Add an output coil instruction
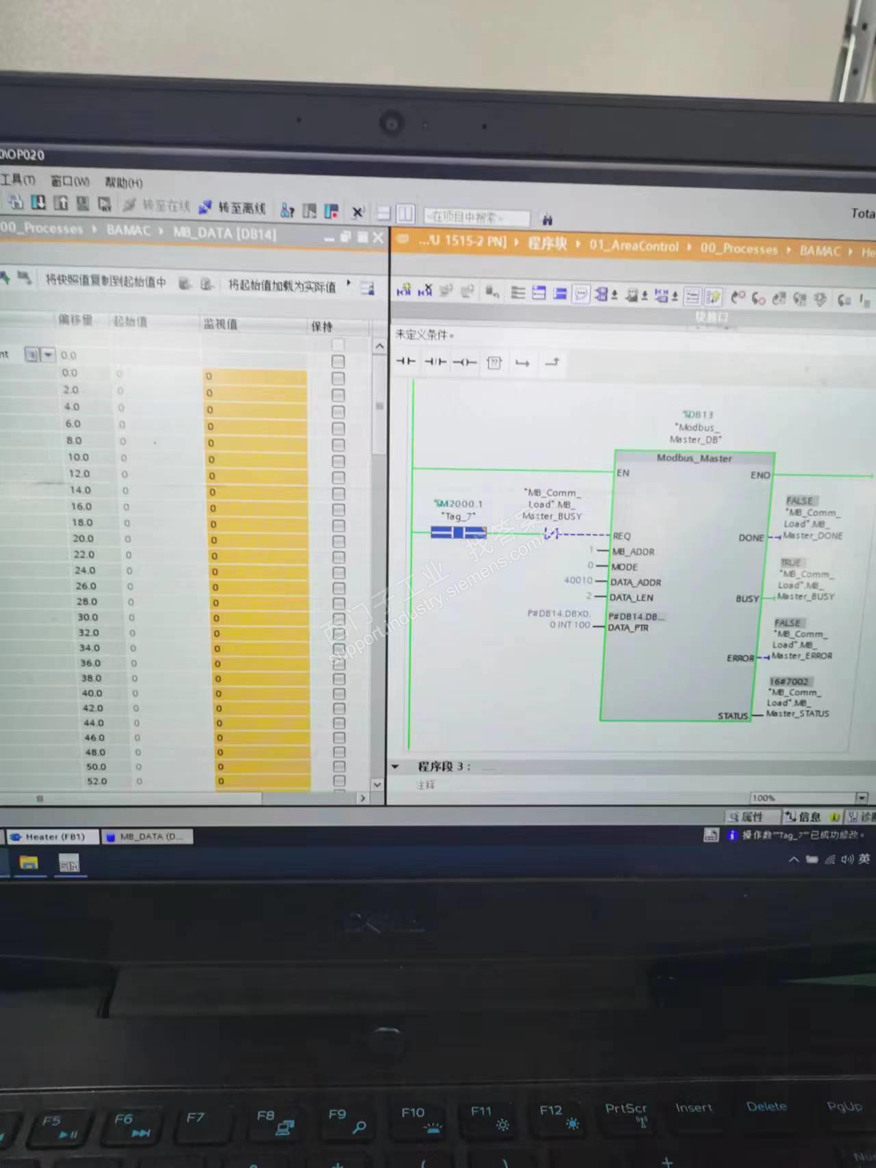 pos(465,363)
